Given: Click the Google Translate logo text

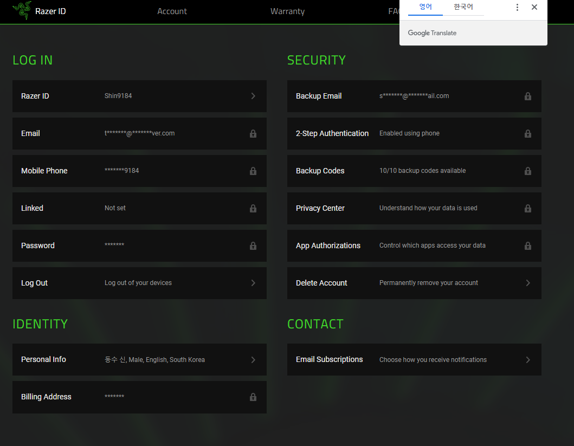Looking at the screenshot, I should [x=432, y=33].
